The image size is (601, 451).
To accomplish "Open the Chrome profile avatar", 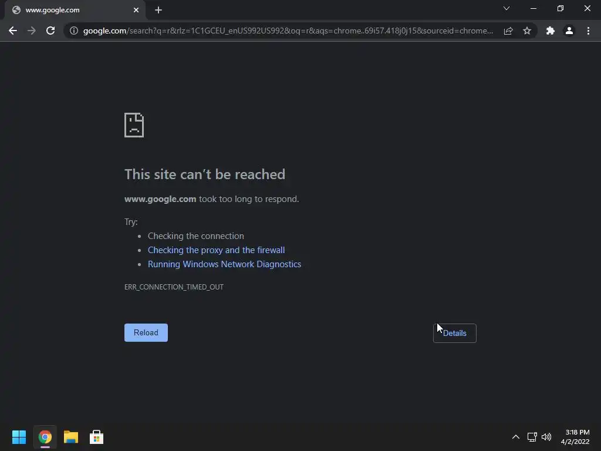I will 569,31.
